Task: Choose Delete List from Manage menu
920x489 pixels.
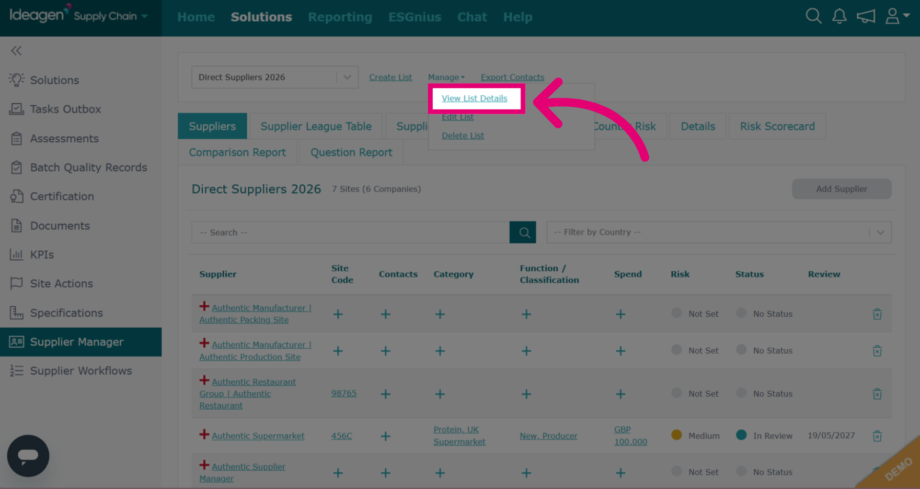Action: [x=463, y=135]
